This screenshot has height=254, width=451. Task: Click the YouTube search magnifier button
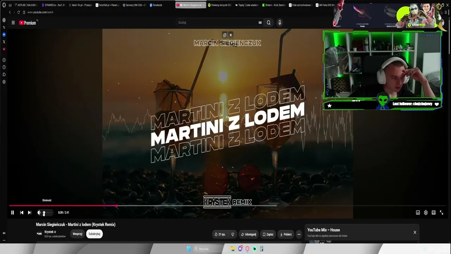click(x=268, y=23)
